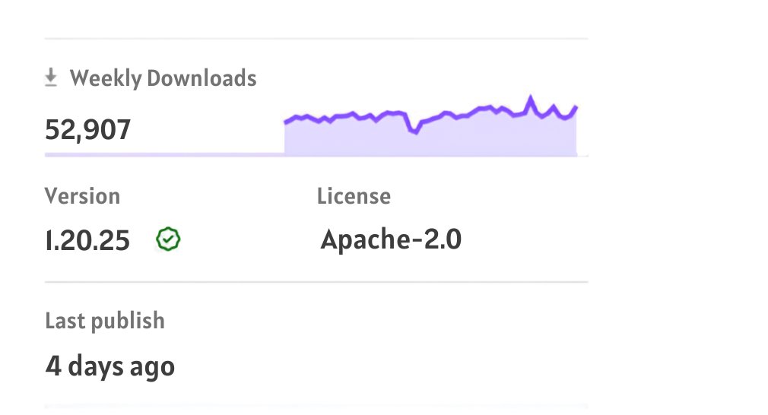Click the word Downloads in the heading

coord(202,78)
